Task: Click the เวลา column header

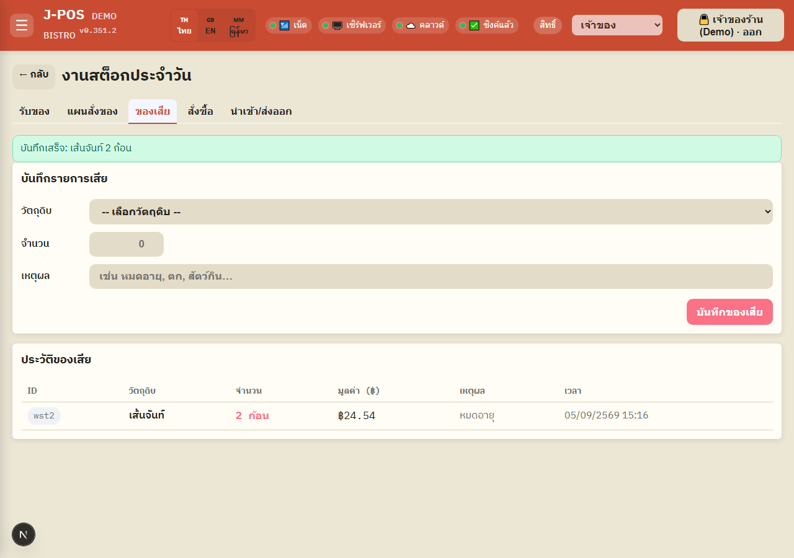Action: pos(573,391)
